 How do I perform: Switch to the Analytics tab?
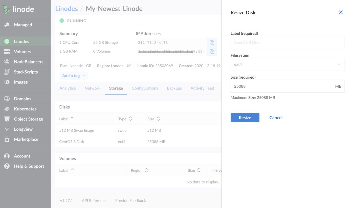(x=68, y=88)
